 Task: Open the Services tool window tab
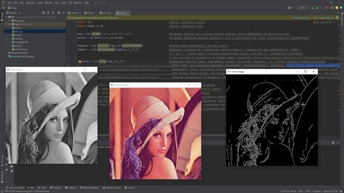click(x=130, y=188)
